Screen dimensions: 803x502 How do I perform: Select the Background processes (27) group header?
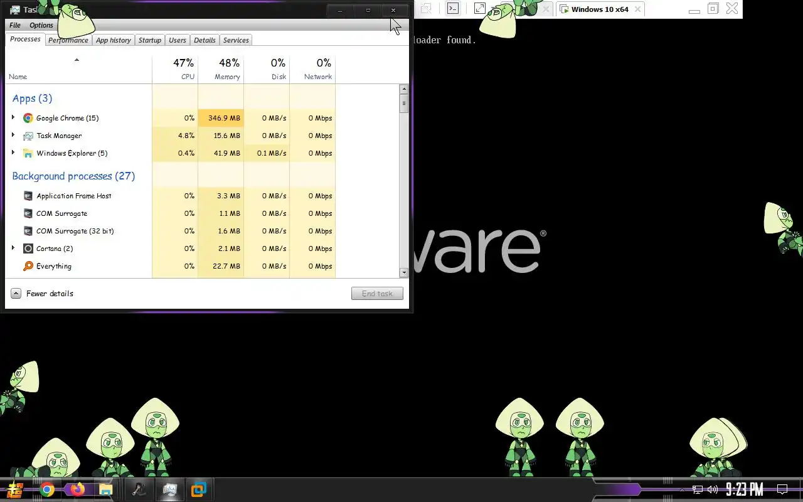point(73,176)
